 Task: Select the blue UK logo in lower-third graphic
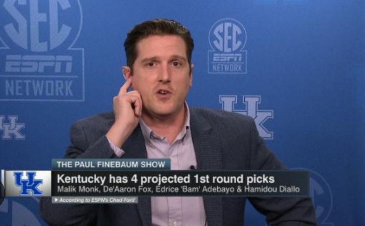[x=29, y=183]
